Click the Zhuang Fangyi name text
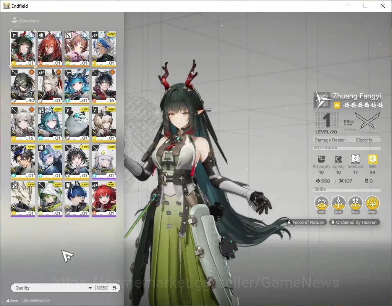The height and width of the screenshot is (306, 392). [x=357, y=96]
